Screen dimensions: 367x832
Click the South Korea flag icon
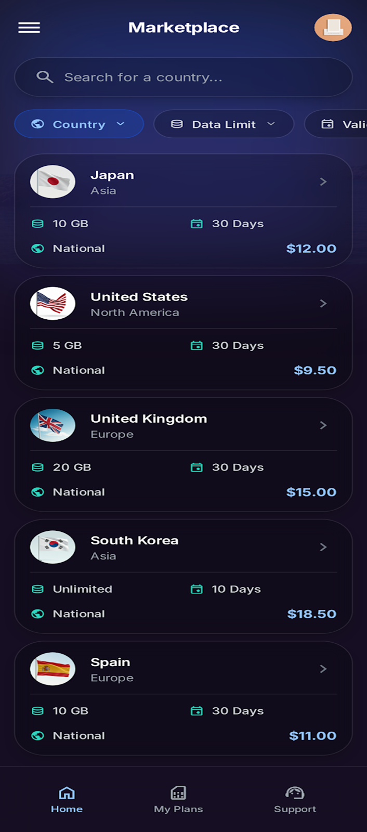(x=53, y=547)
